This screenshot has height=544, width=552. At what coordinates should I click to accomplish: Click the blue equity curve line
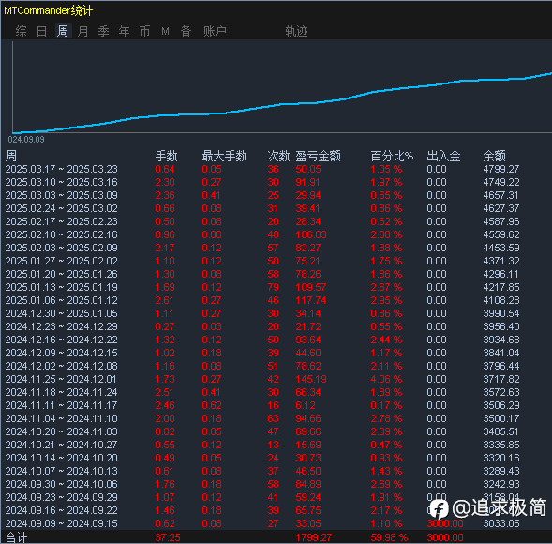(282, 104)
